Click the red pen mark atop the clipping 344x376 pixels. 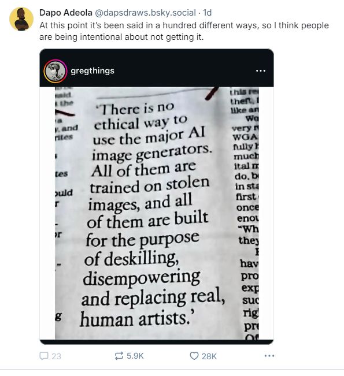click(x=212, y=94)
